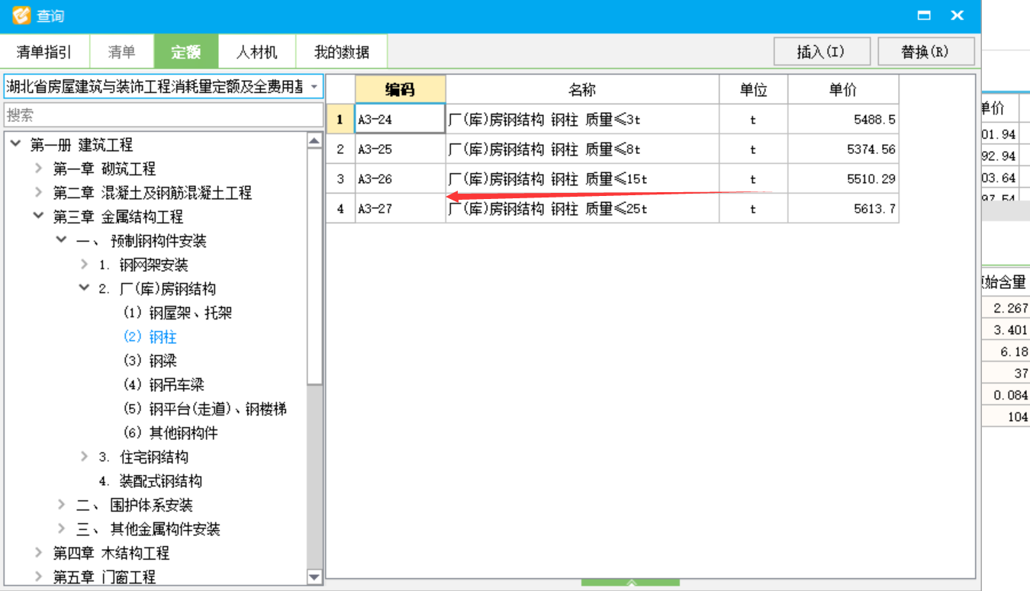The width and height of the screenshot is (1030, 591).
Task: Click the 编码 column header
Action: tap(400, 89)
